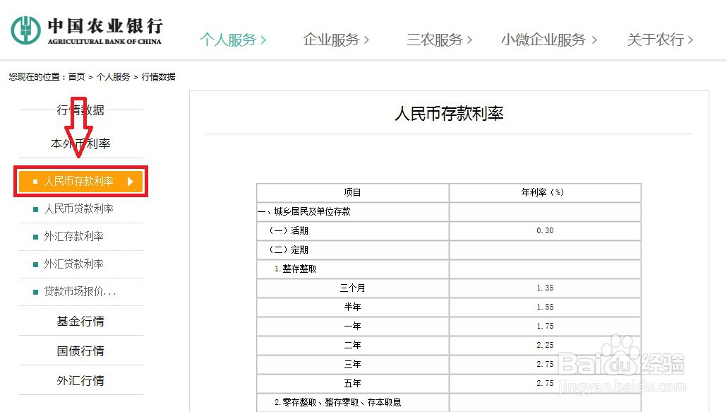
Task: Click the 三个月 row label
Action: click(352, 288)
